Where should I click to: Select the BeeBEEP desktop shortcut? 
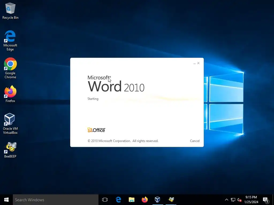click(10, 150)
